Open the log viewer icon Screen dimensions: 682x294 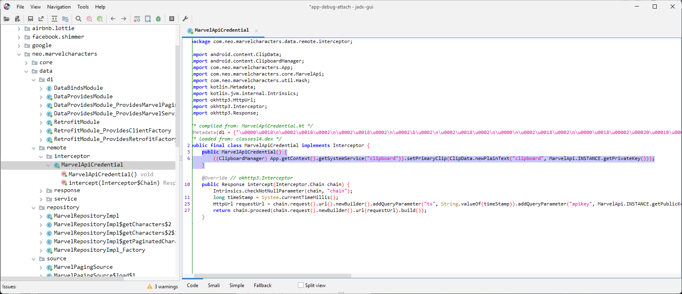click(x=172, y=19)
